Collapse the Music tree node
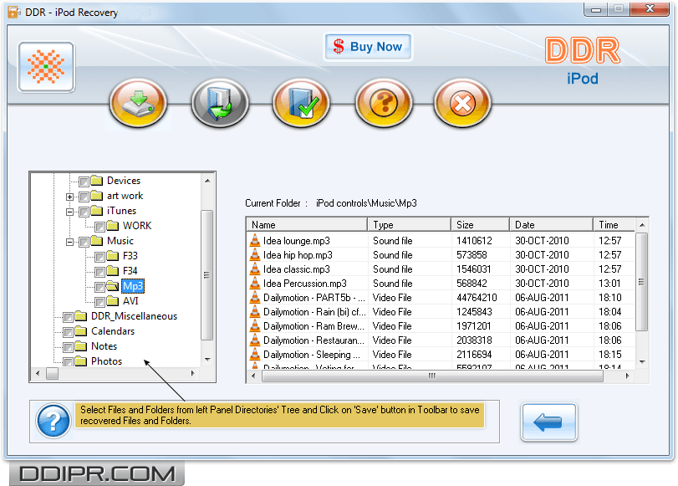 click(69, 242)
